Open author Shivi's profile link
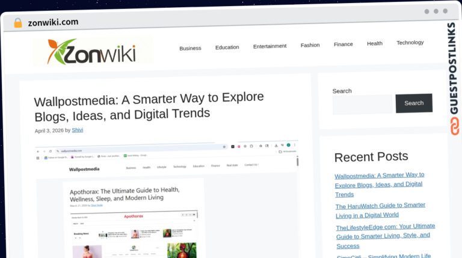462x258 pixels. 78,130
